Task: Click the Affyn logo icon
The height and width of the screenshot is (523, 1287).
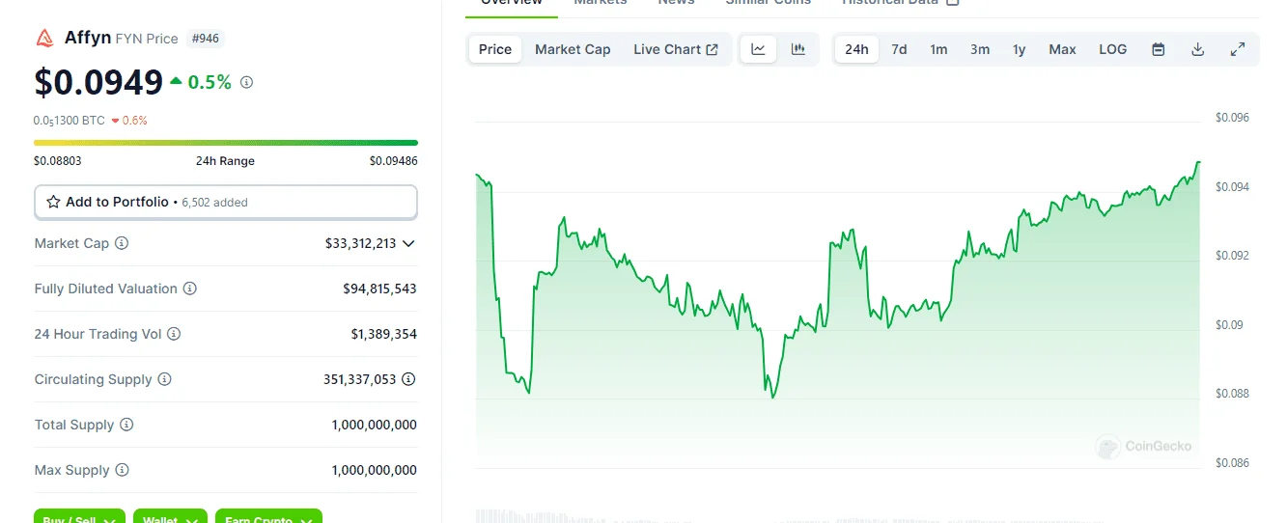Action: [x=45, y=39]
